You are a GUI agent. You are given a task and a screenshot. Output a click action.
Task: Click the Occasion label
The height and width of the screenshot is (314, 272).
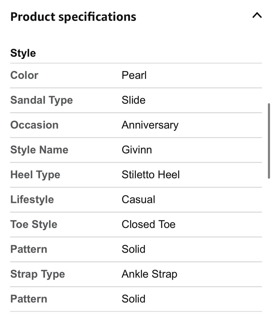[34, 125]
